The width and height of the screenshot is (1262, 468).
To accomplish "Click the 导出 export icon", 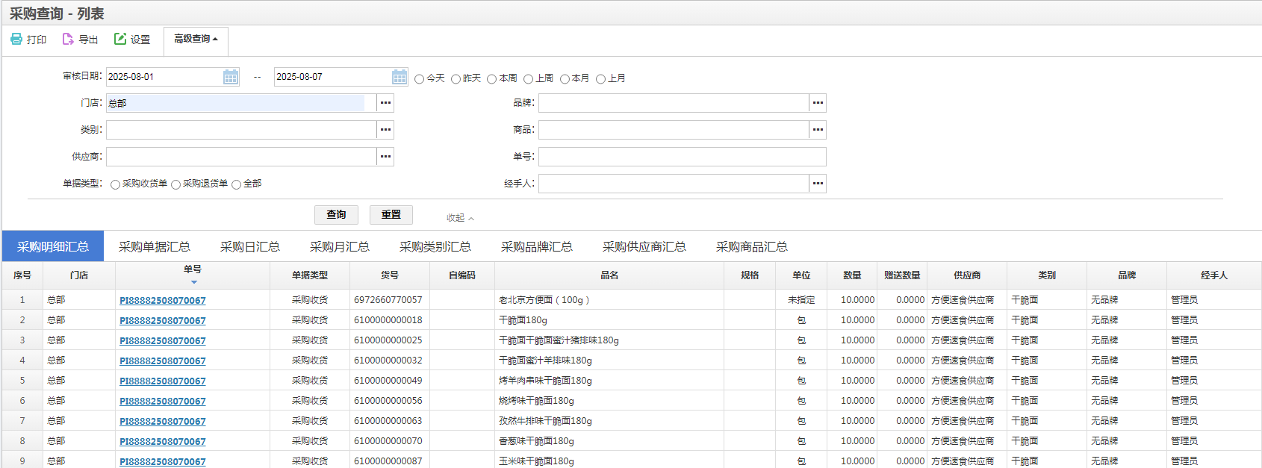I will click(68, 39).
